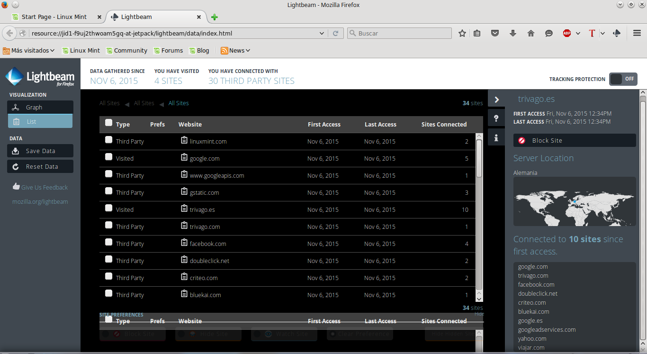This screenshot has width=647, height=354.
Task: Open the Adblock Plus dropdown arrow
Action: pos(578,33)
